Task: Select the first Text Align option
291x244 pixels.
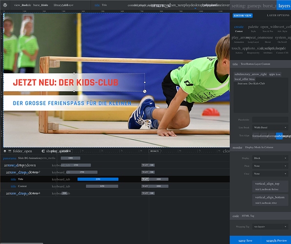Action: click(256, 136)
